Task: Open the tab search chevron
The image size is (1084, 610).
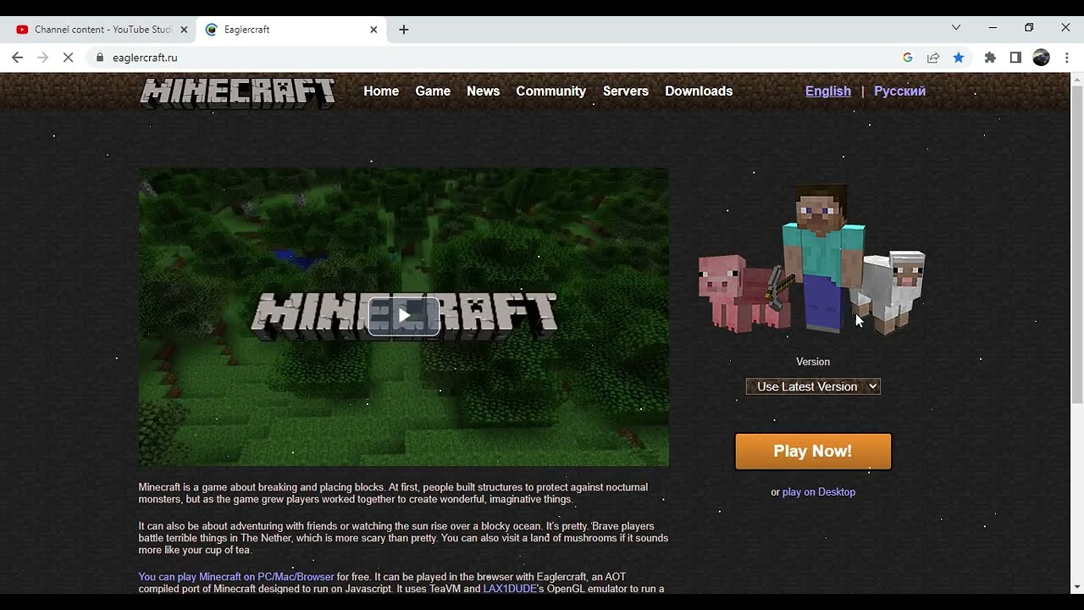Action: [x=956, y=28]
